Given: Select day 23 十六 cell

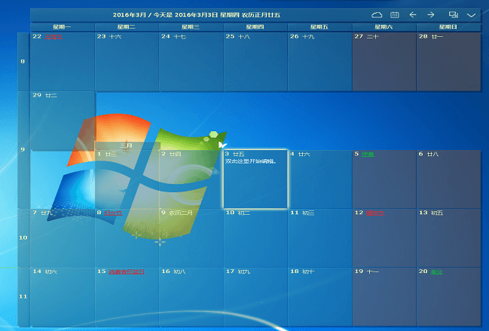Looking at the screenshot, I should (127, 62).
